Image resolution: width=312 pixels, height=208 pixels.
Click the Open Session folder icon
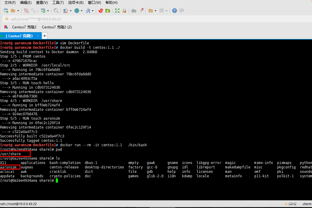click(13, 11)
